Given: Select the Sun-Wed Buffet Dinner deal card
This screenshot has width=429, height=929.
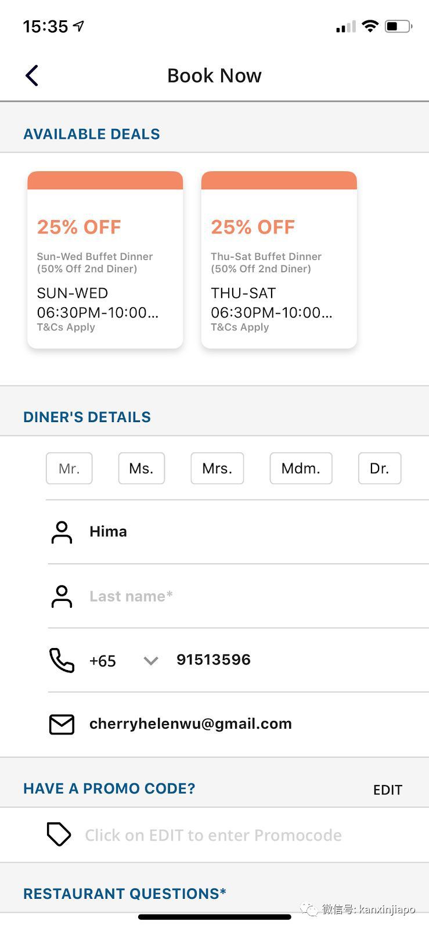Looking at the screenshot, I should point(105,260).
